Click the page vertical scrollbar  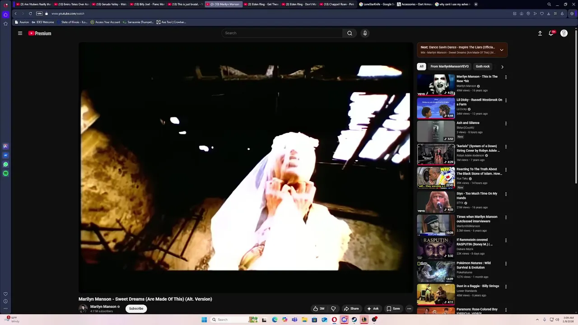point(576,106)
